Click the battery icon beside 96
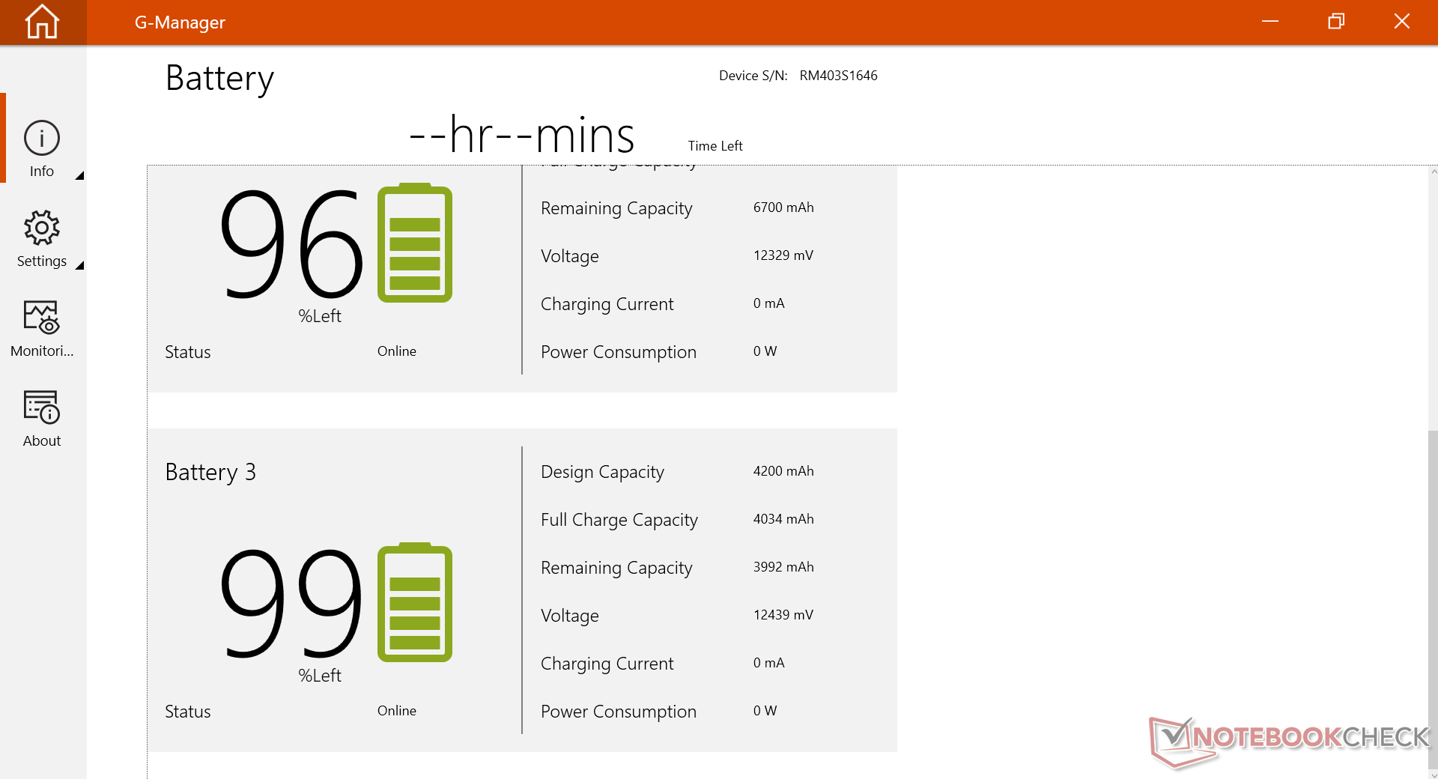Viewport: 1438px width, 779px height. pyautogui.click(x=414, y=243)
